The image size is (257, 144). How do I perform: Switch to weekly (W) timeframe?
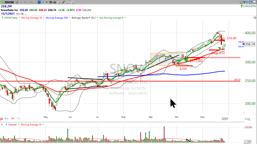pos(43,2)
